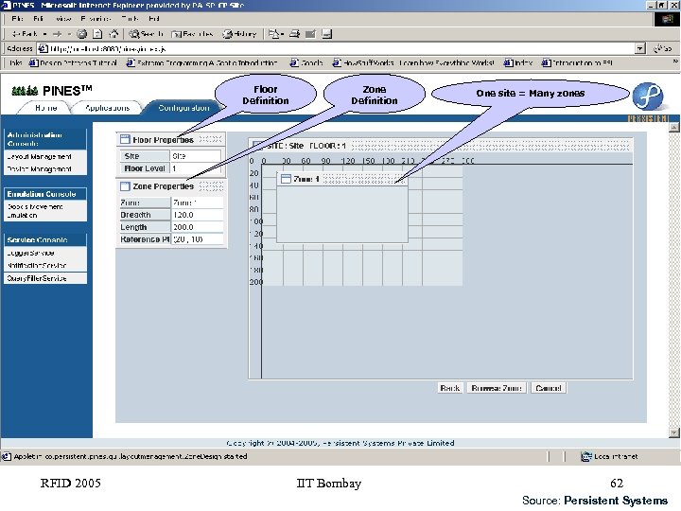Click the Zone 1 window icon
This screenshot has height=511, width=681.
click(286, 179)
